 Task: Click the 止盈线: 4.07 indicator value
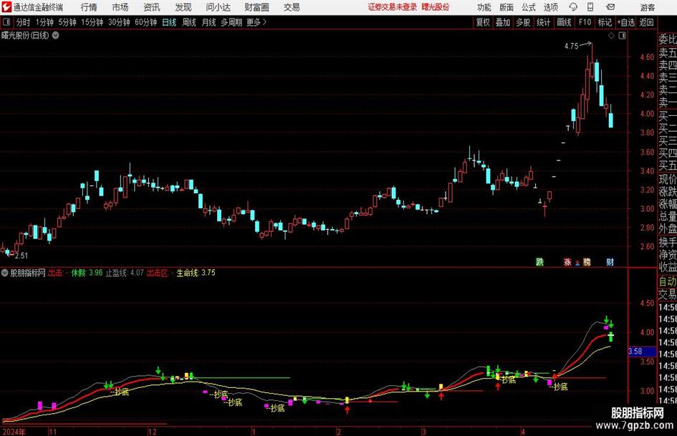[125, 273]
